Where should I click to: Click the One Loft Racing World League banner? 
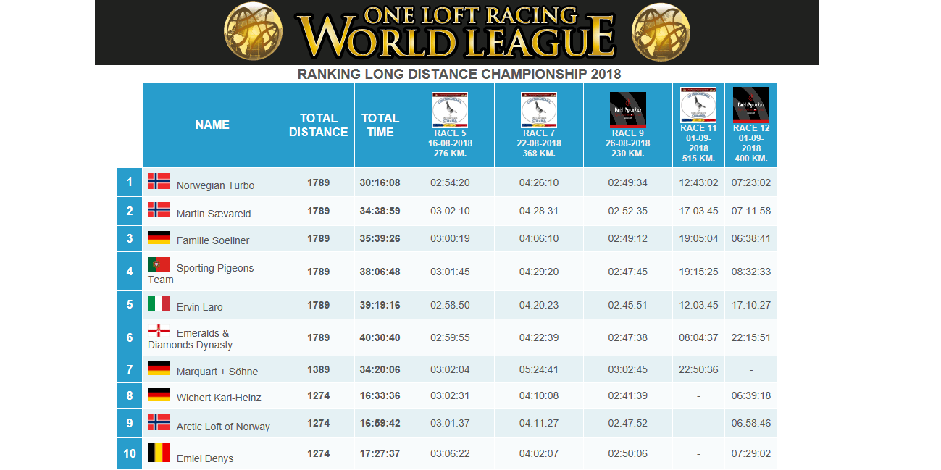click(456, 33)
